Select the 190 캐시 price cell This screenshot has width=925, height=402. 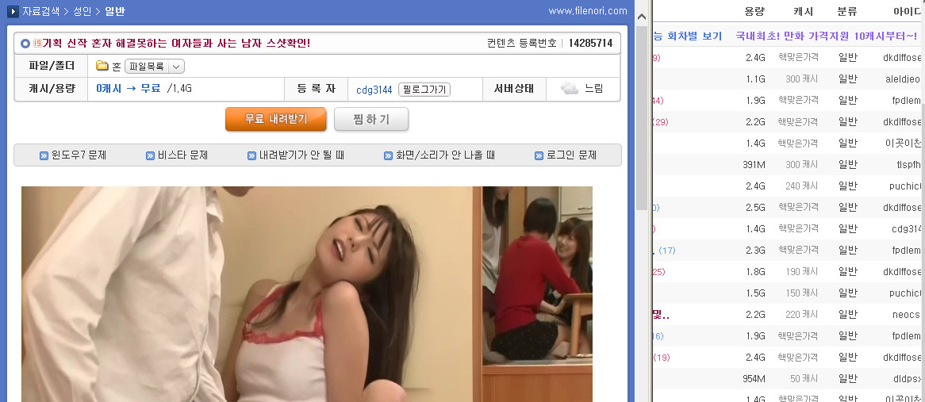point(802,272)
